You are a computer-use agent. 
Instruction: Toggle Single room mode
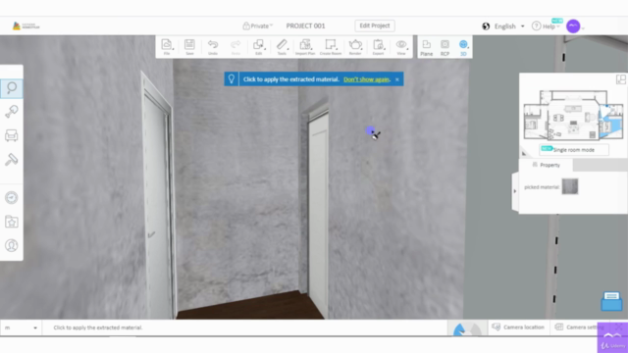573,150
